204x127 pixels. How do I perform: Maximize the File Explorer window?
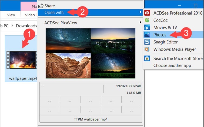click(196, 5)
